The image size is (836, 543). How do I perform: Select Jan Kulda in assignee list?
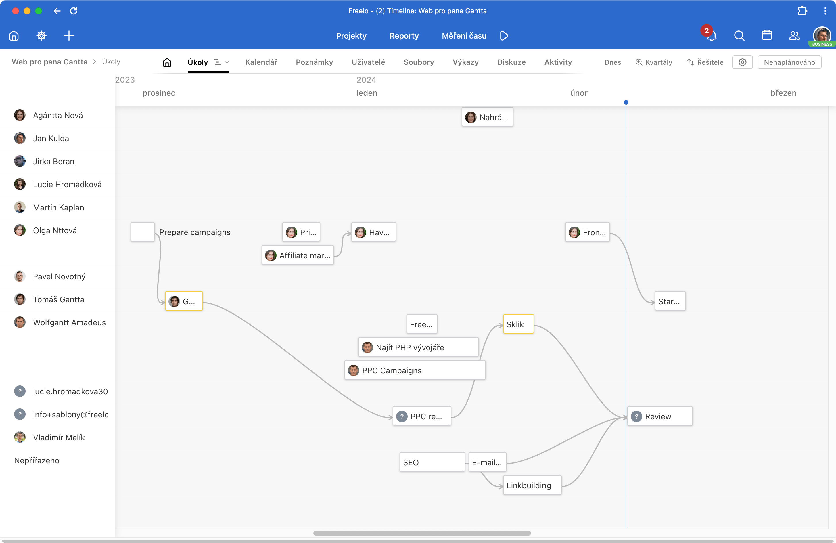[x=51, y=138]
